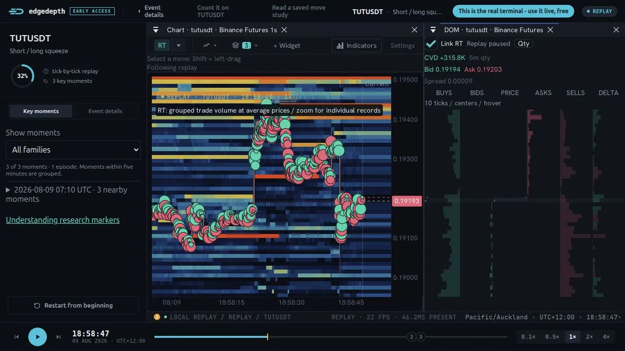Set playback speed to 0.1×
Viewport: 625px width, 351px height.
(528, 336)
